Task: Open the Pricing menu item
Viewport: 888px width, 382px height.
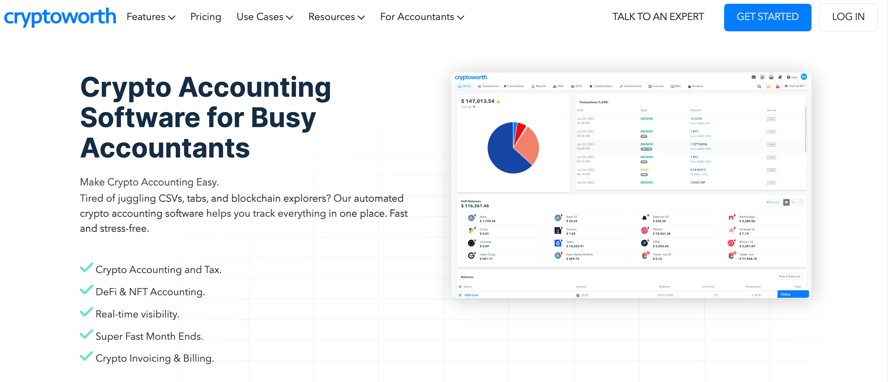Action: click(x=206, y=17)
